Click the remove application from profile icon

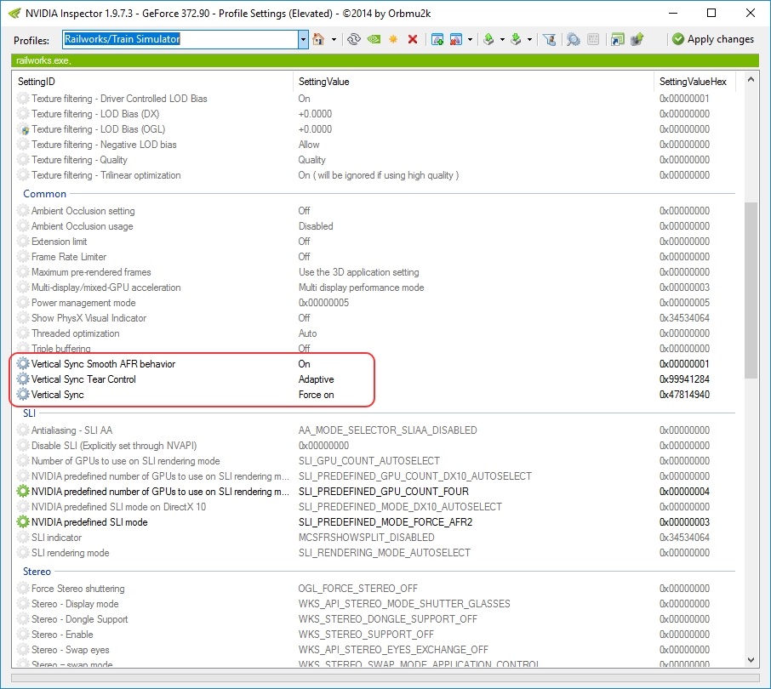pos(456,39)
